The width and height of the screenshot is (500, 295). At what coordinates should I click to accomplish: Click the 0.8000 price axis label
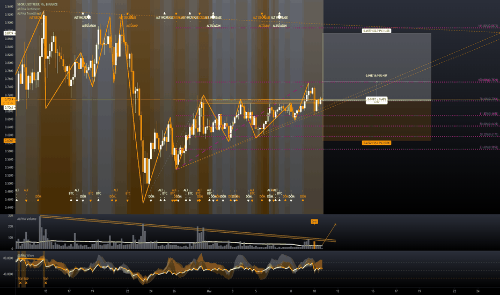coord(9,63)
